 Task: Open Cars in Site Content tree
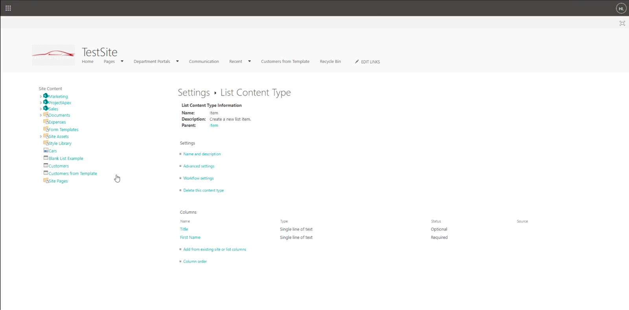53,151
